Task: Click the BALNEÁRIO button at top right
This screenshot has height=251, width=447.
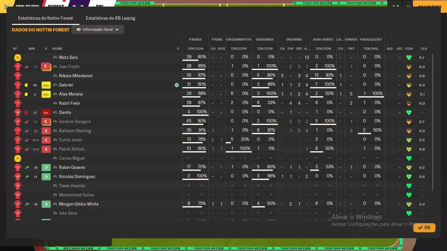Action: [430, 7]
